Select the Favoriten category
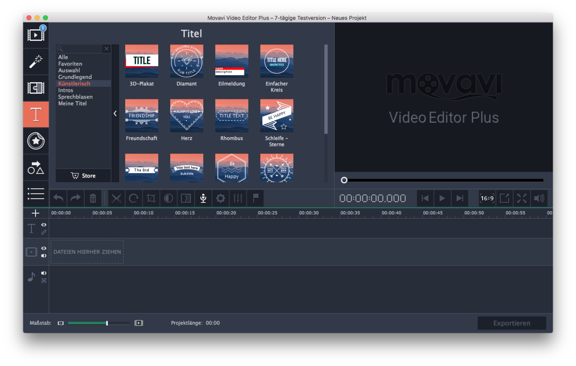Screen dimensions: 576x366 pyautogui.click(x=70, y=64)
